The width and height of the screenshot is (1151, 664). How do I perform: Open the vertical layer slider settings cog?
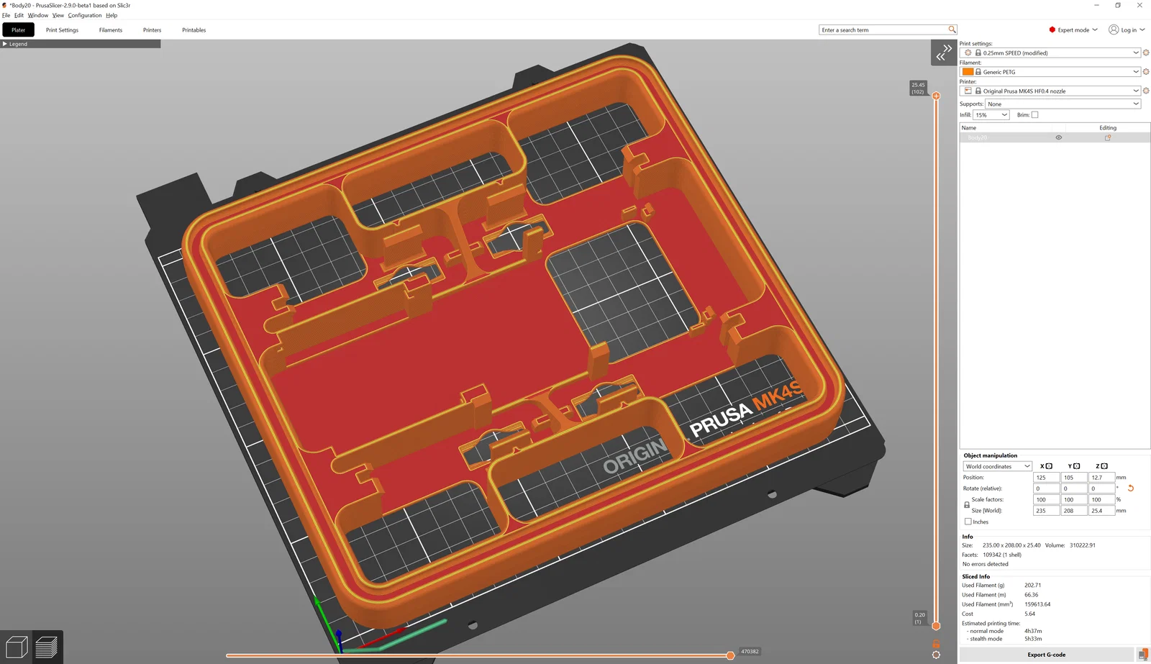point(936,655)
